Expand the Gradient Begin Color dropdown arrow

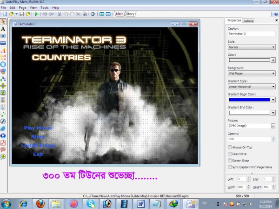tap(273, 100)
